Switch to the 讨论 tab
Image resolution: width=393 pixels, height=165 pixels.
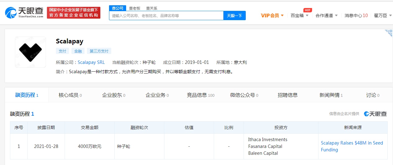373,95
